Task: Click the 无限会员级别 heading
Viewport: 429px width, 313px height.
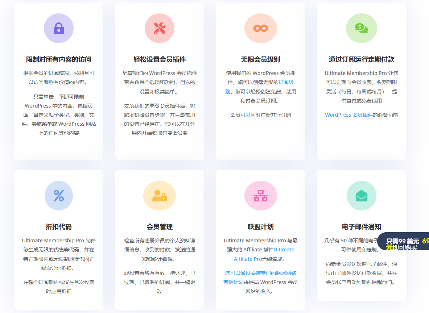Action: coord(260,59)
